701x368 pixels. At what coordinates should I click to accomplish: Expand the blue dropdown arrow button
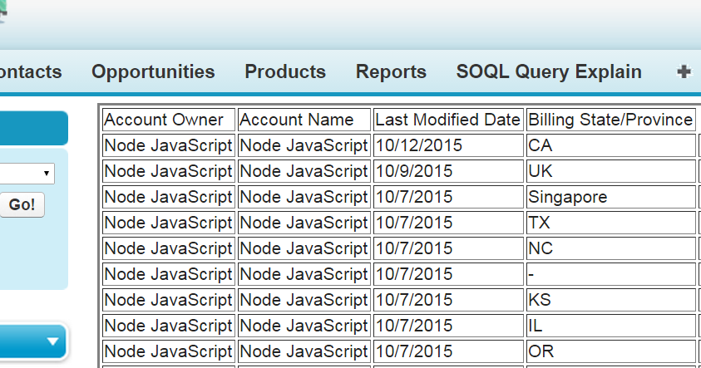pos(33,341)
